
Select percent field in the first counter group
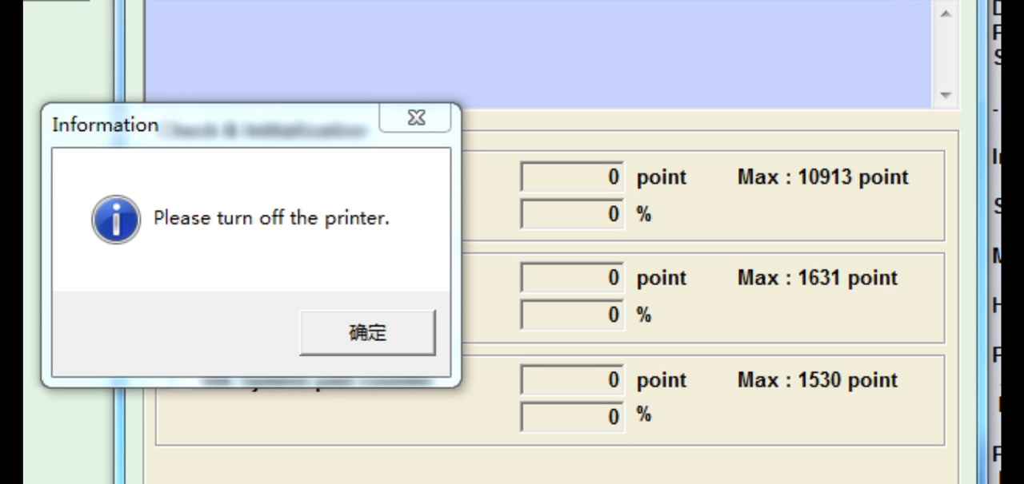[571, 214]
